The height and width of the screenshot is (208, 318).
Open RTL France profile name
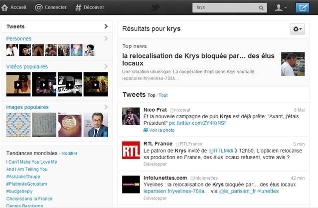point(158,144)
